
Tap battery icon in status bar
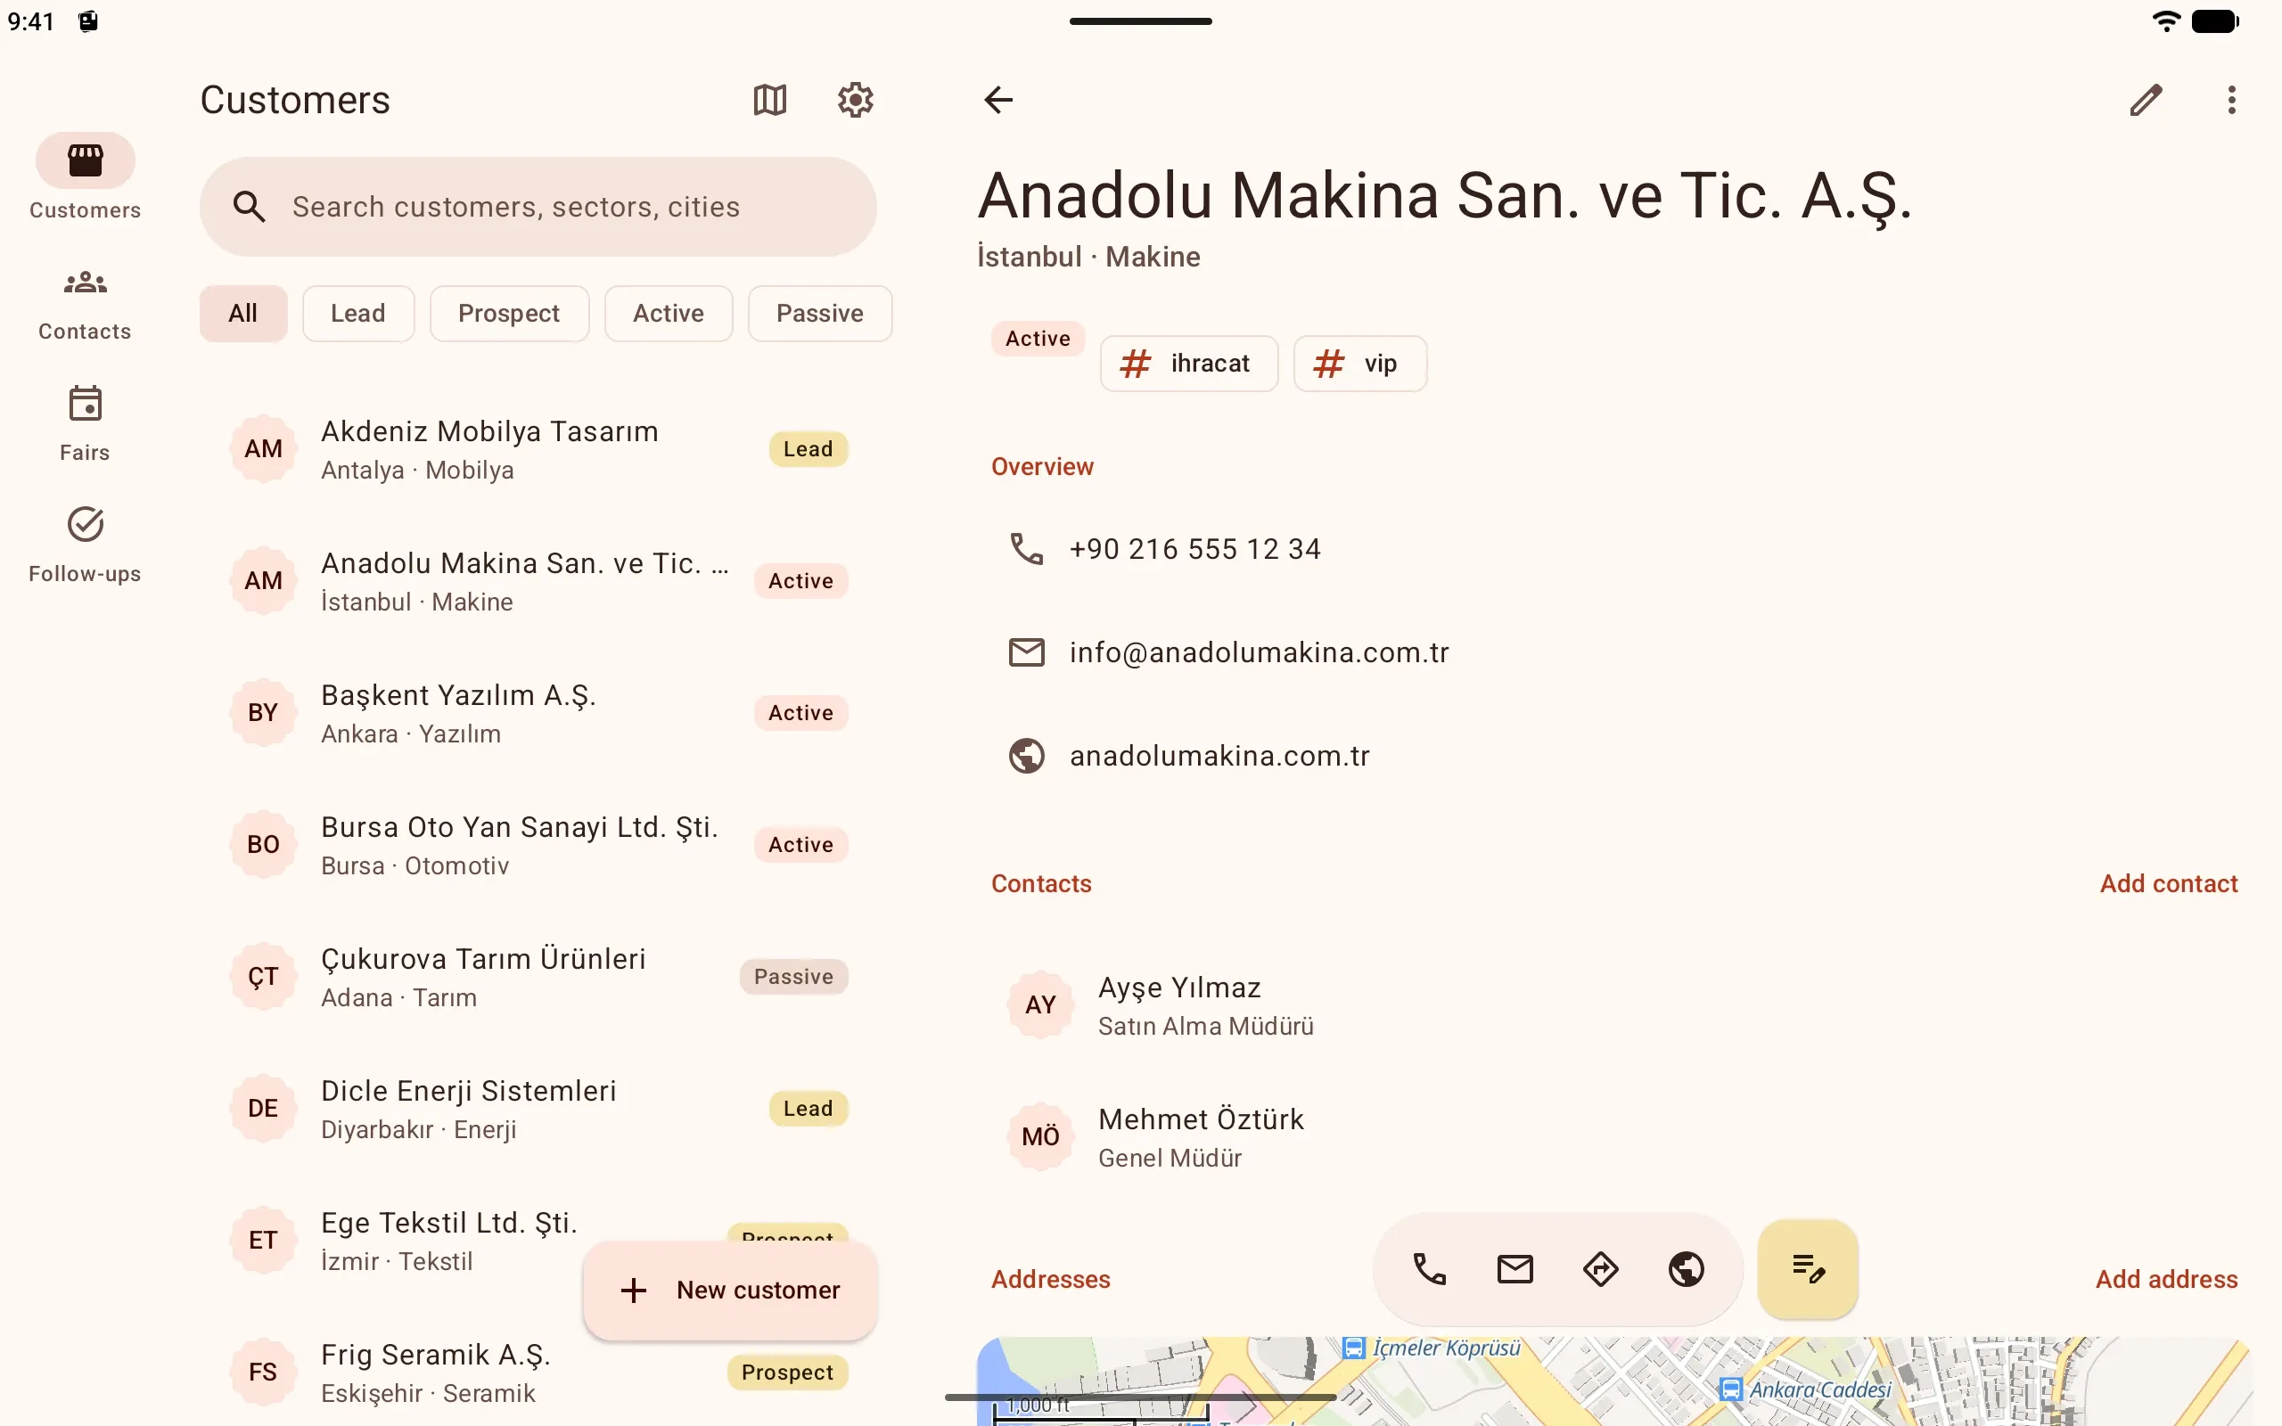(x=2215, y=20)
